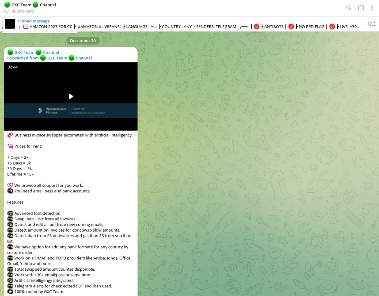
Task: Click the red LIVE checkmark badge in pinned bar
Action: (332, 26)
